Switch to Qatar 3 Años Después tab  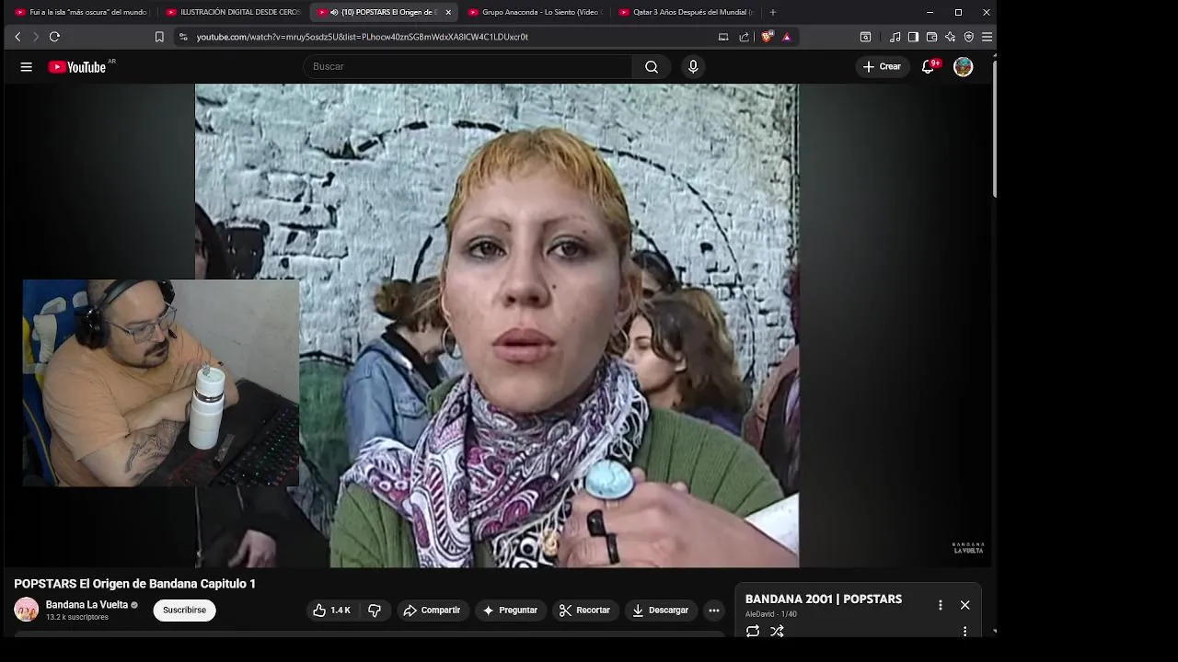click(687, 12)
